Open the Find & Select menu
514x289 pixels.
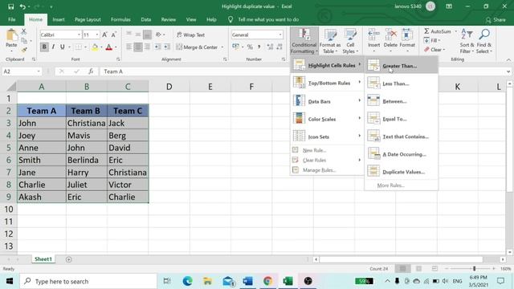pos(483,41)
